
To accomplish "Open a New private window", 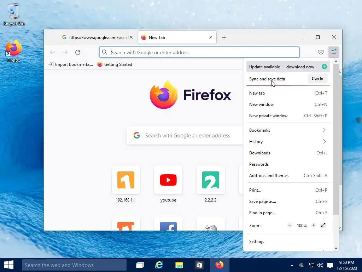I will [288, 116].
